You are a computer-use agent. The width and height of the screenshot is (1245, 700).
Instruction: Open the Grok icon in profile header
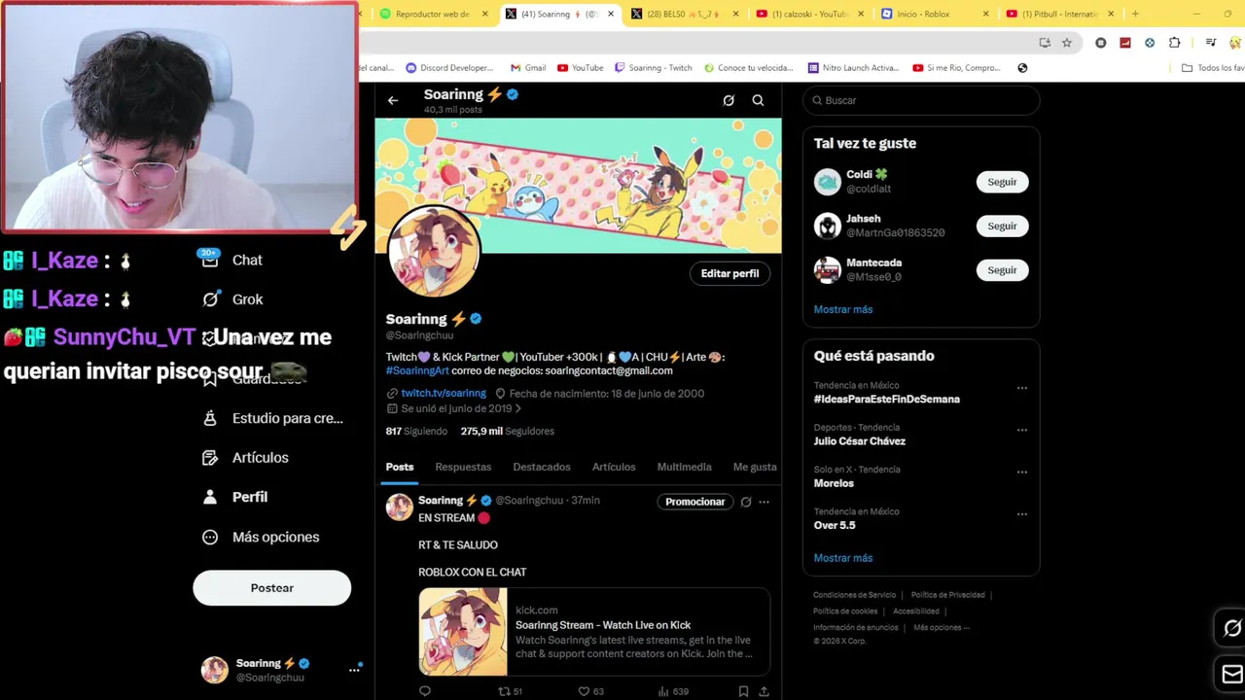pyautogui.click(x=729, y=100)
